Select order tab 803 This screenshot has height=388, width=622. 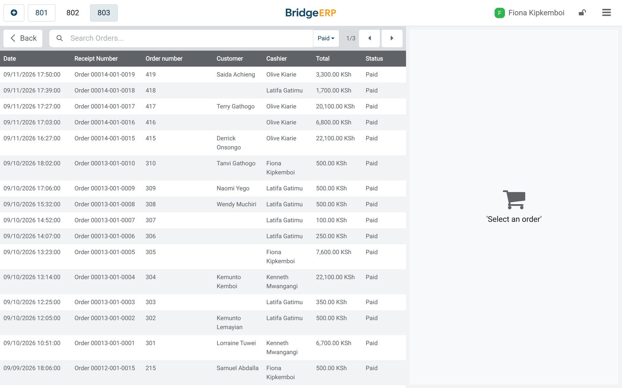point(104,13)
